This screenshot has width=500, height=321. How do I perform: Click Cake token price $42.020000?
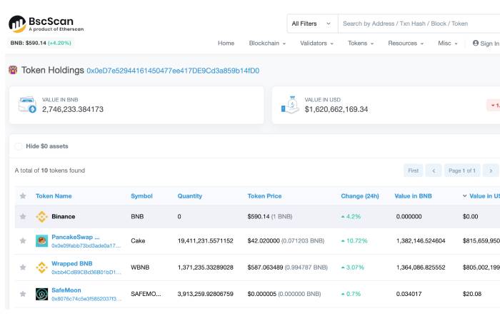(264, 241)
